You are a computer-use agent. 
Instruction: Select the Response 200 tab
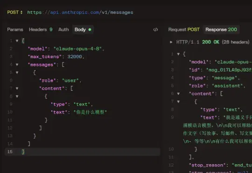tap(221, 29)
